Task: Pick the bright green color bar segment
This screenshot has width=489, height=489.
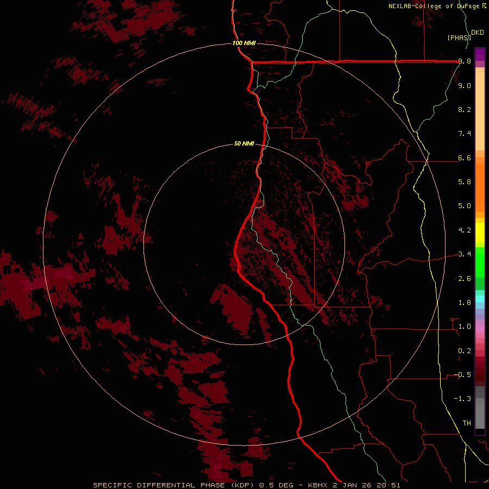Action: pyautogui.click(x=480, y=262)
